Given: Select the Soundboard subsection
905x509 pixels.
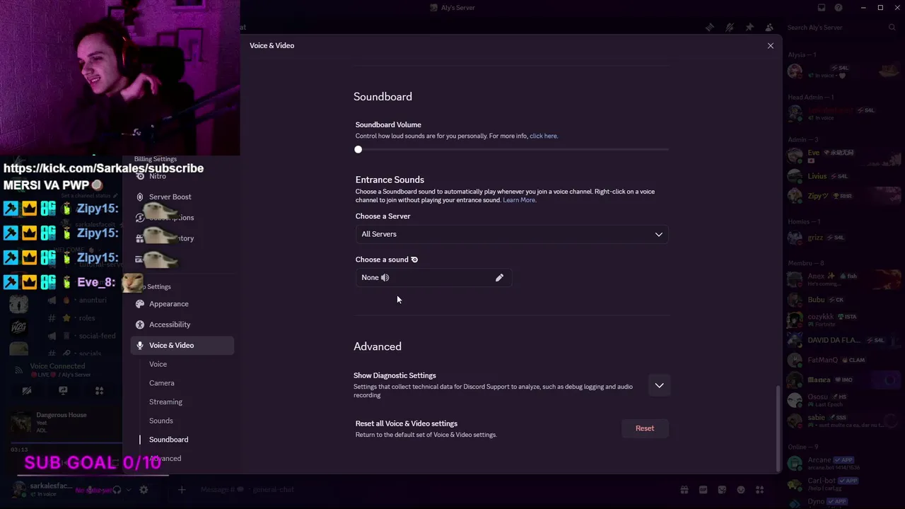Looking at the screenshot, I should coord(168,440).
